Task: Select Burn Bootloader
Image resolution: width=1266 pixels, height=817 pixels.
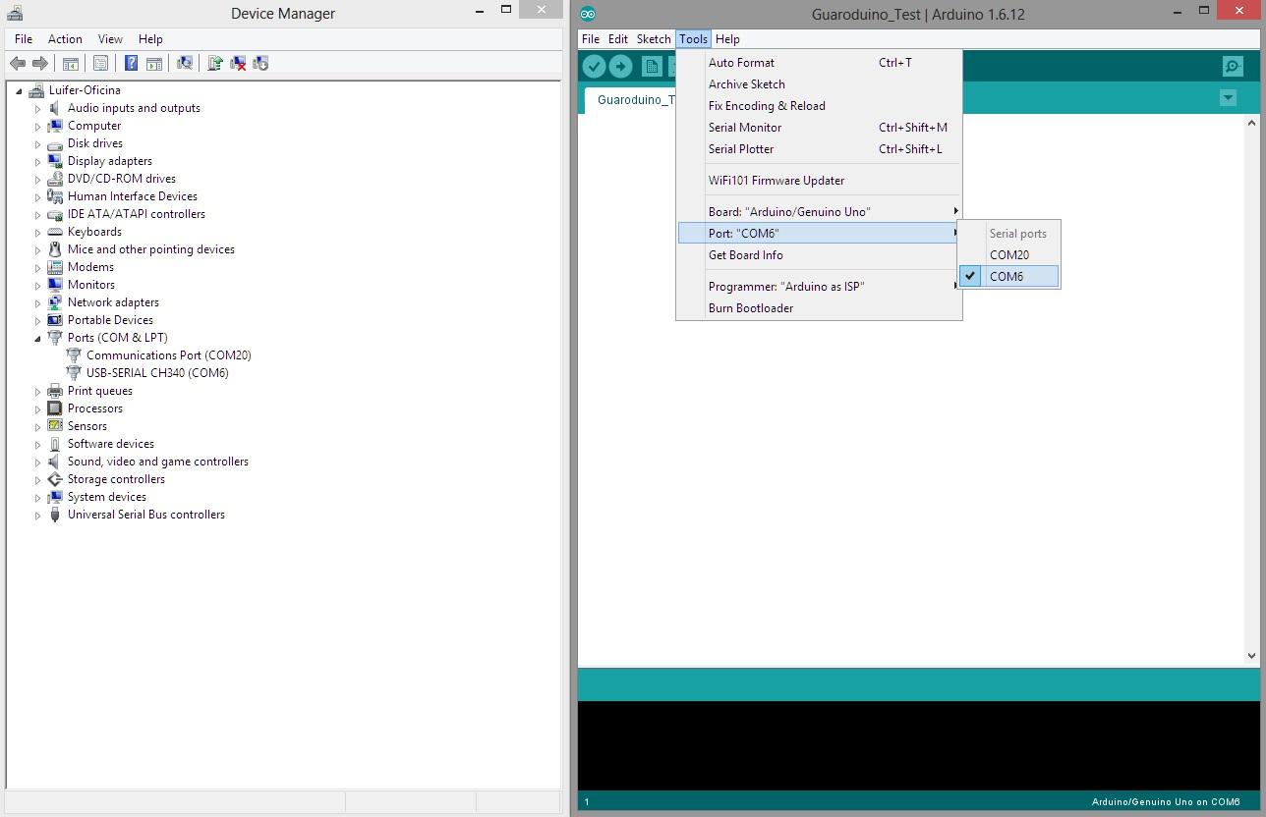Action: [751, 307]
